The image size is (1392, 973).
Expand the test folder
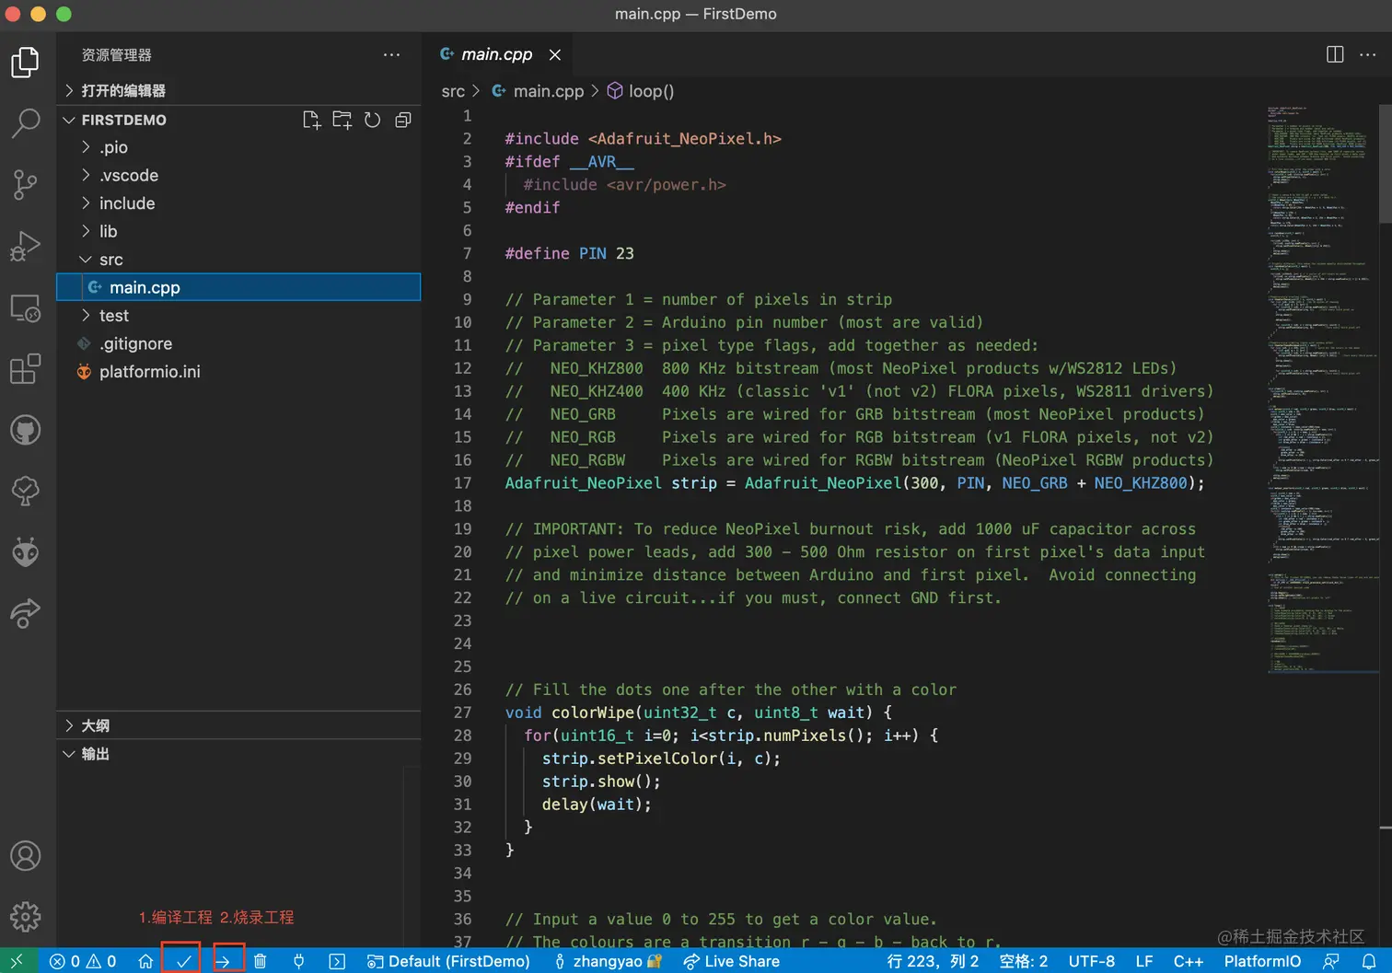pos(238,316)
